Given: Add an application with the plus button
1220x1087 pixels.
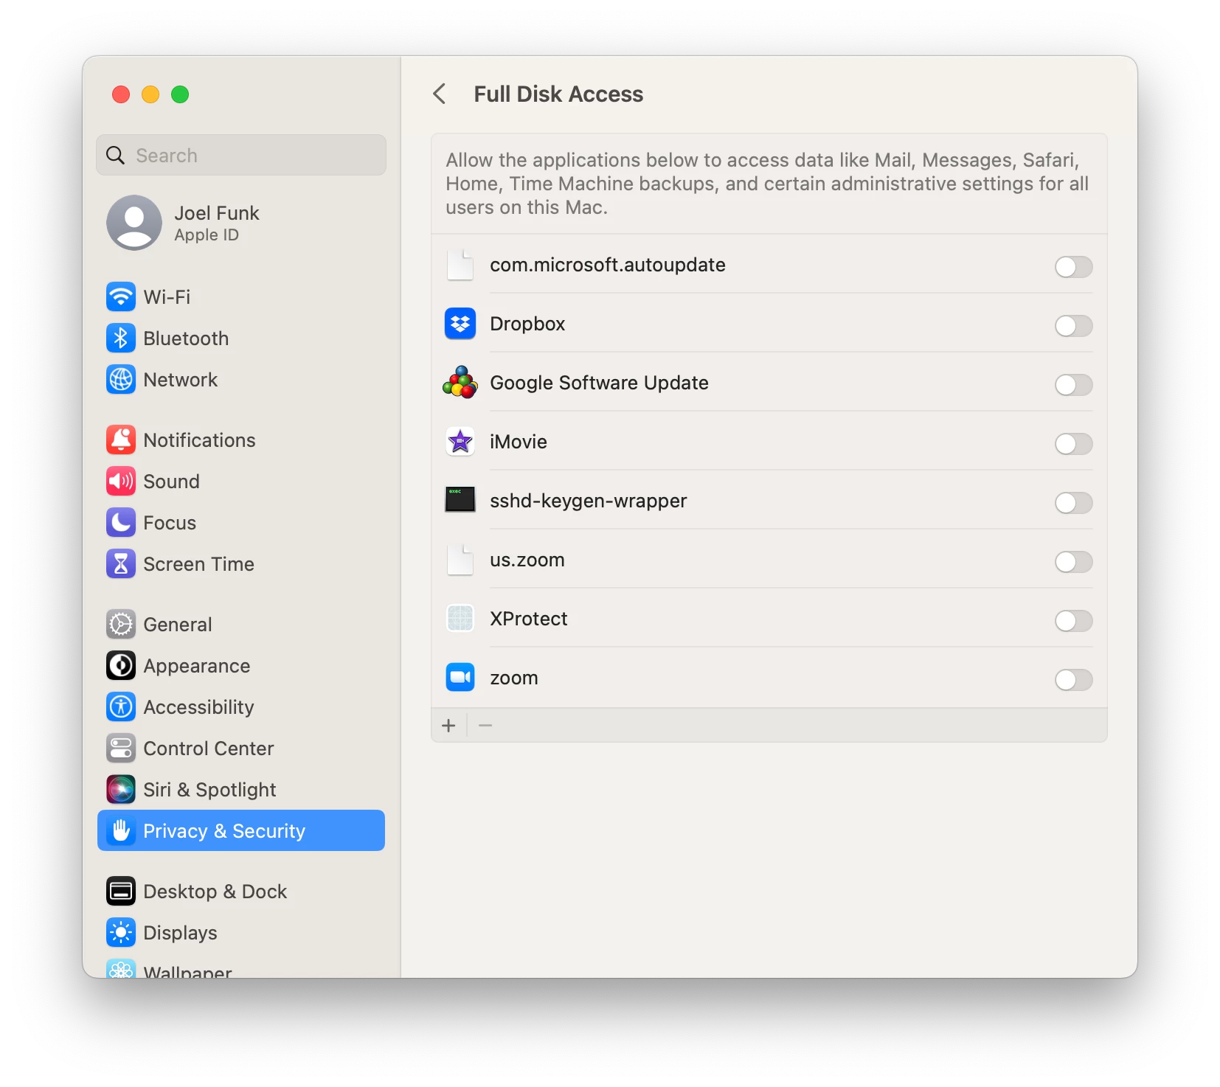Looking at the screenshot, I should point(448,726).
